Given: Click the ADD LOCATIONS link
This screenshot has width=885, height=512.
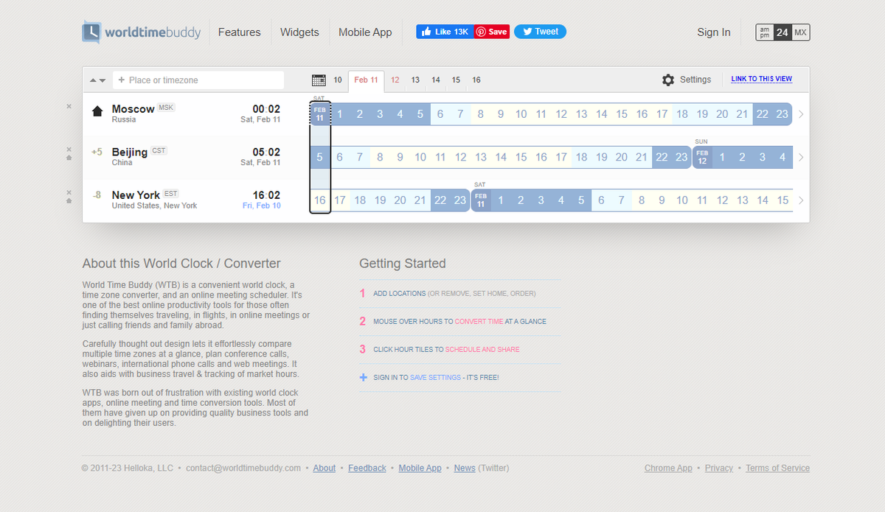Looking at the screenshot, I should click(x=399, y=293).
